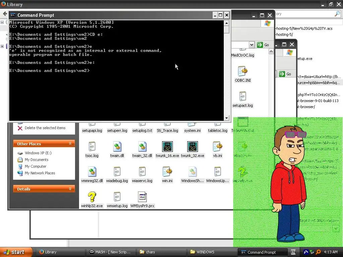Switch to Command Prompt taskbar button
This screenshot has height=257, width=343.
[262, 252]
